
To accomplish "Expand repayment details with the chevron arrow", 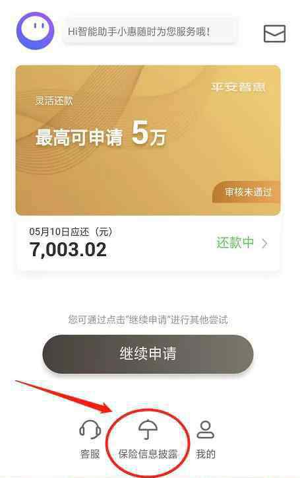I will (264, 244).
